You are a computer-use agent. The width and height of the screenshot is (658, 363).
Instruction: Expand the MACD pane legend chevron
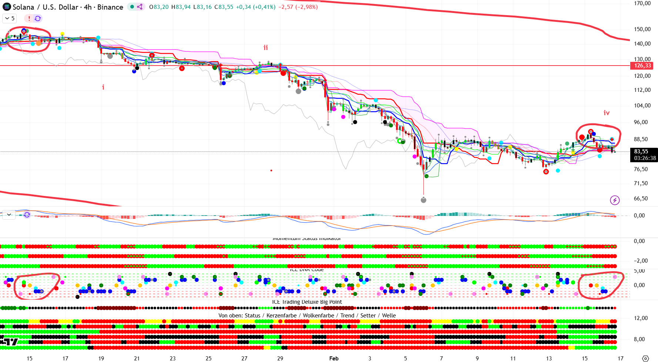tap(9, 215)
